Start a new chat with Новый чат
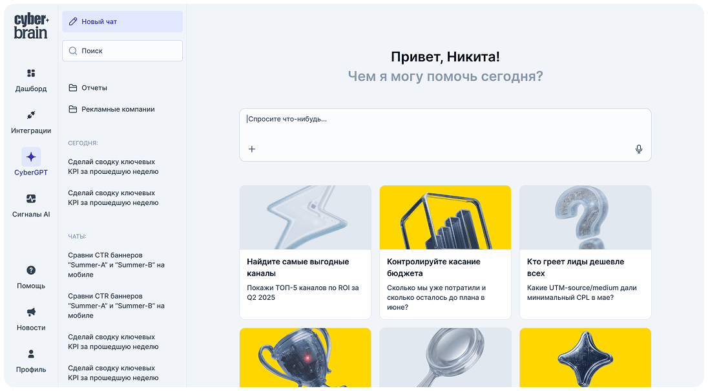The height and width of the screenshot is (391, 708). pos(122,21)
